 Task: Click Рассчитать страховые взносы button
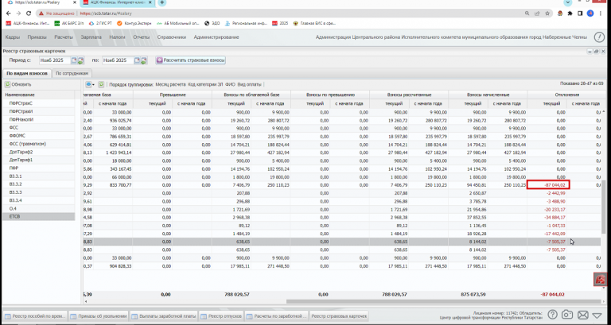click(192, 60)
